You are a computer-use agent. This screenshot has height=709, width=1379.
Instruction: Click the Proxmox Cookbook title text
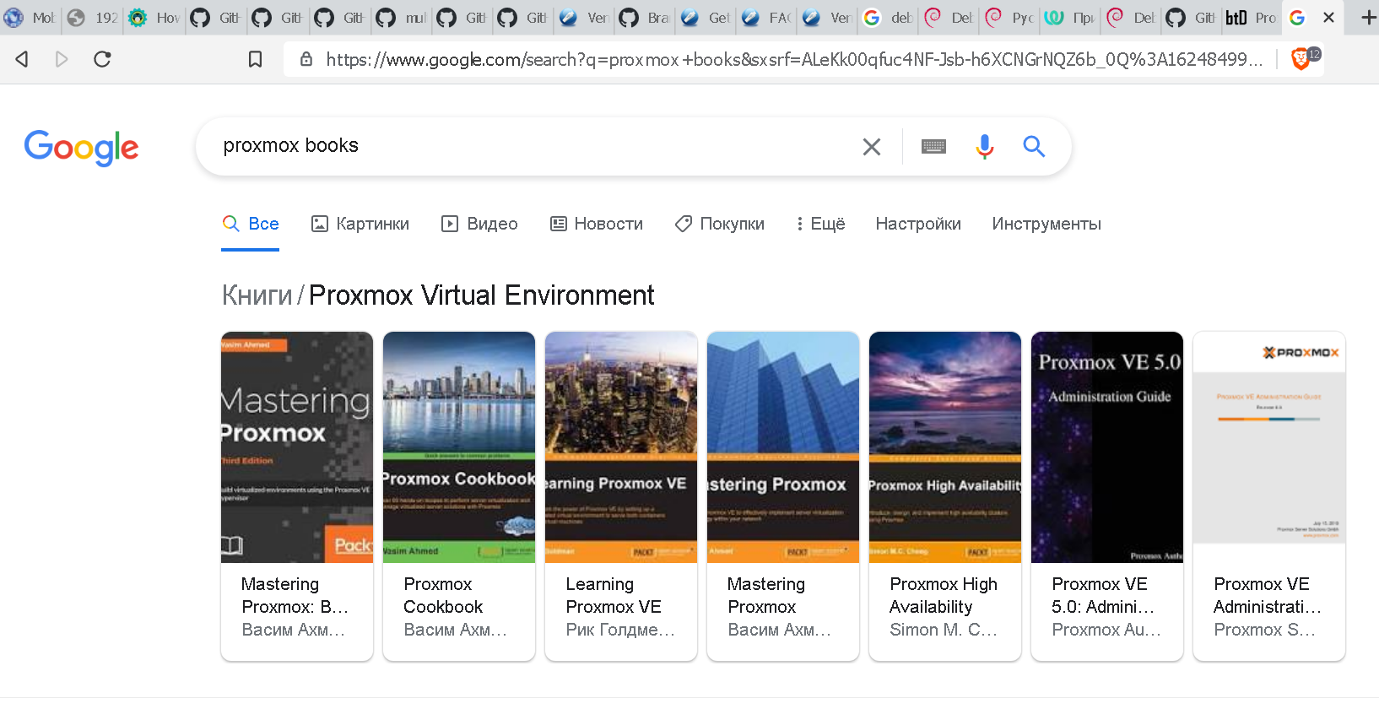point(443,595)
